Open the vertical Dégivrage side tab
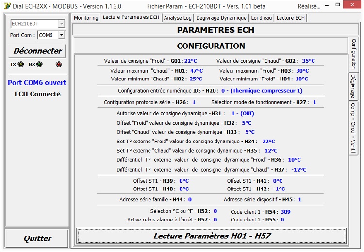This screenshot has height=252, width=364. (354, 87)
